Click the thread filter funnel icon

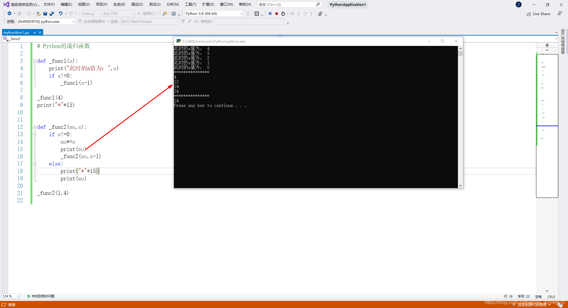183,21
